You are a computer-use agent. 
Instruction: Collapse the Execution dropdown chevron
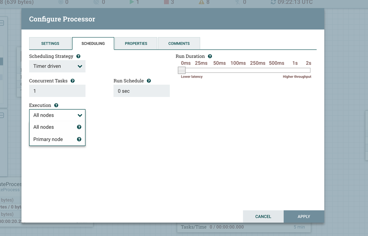(80, 115)
